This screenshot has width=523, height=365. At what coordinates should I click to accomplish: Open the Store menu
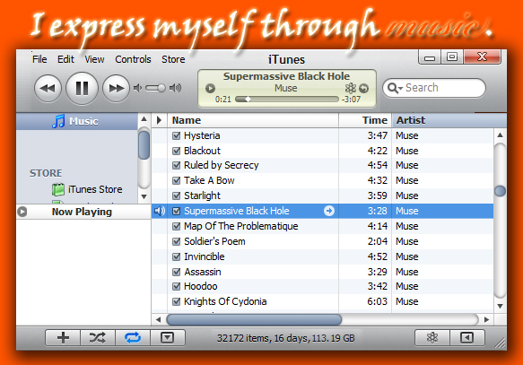point(173,59)
